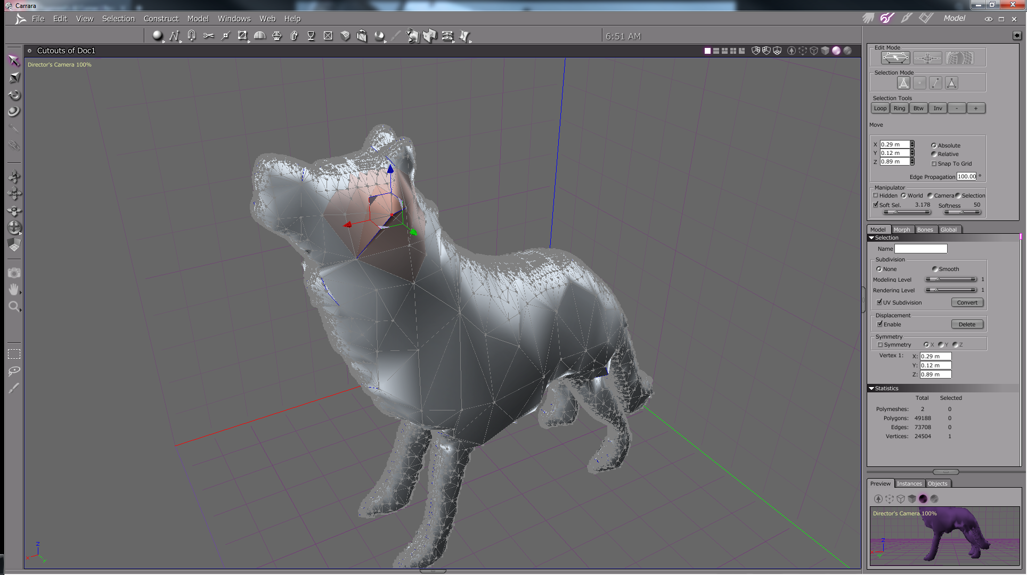Select the vertex point selection mode
This screenshot has height=575, width=1027.
(919, 83)
